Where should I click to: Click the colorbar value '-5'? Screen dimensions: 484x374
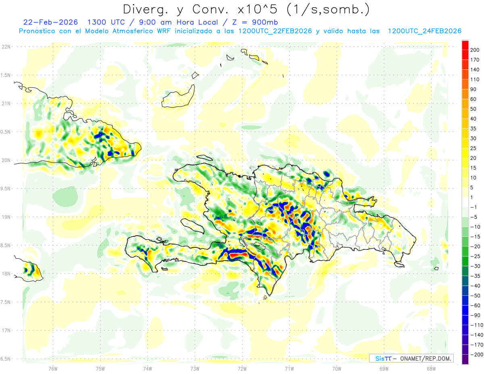[475, 217]
